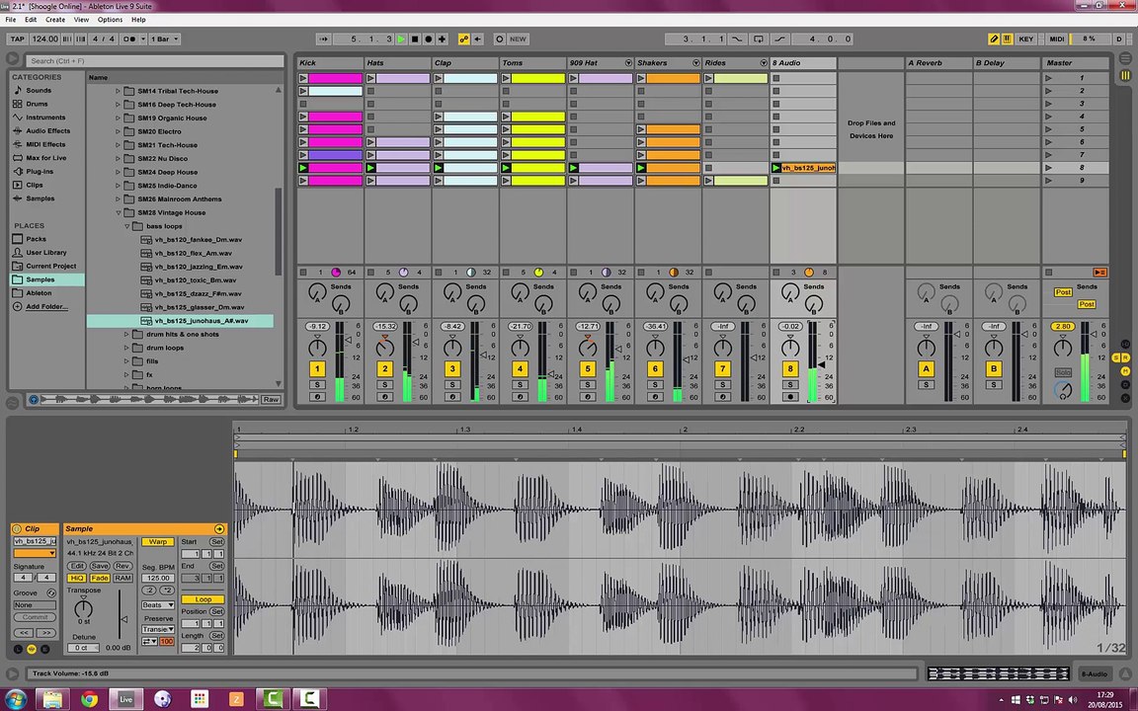Open the Sounds category in browser
Screen dimensions: 1138x711
click(39, 91)
